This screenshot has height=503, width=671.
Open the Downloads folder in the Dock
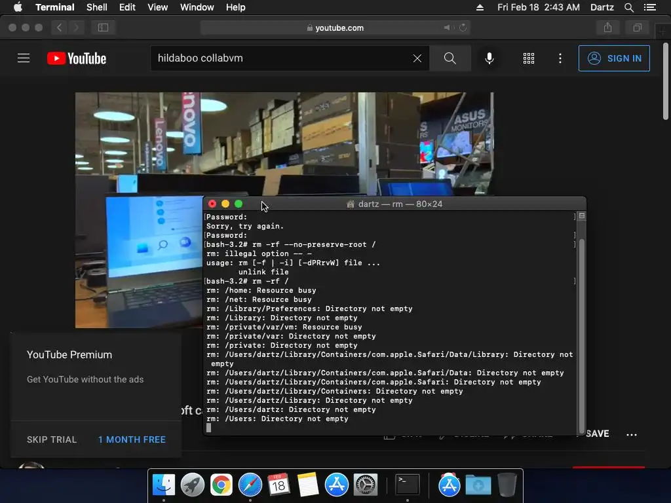478,485
